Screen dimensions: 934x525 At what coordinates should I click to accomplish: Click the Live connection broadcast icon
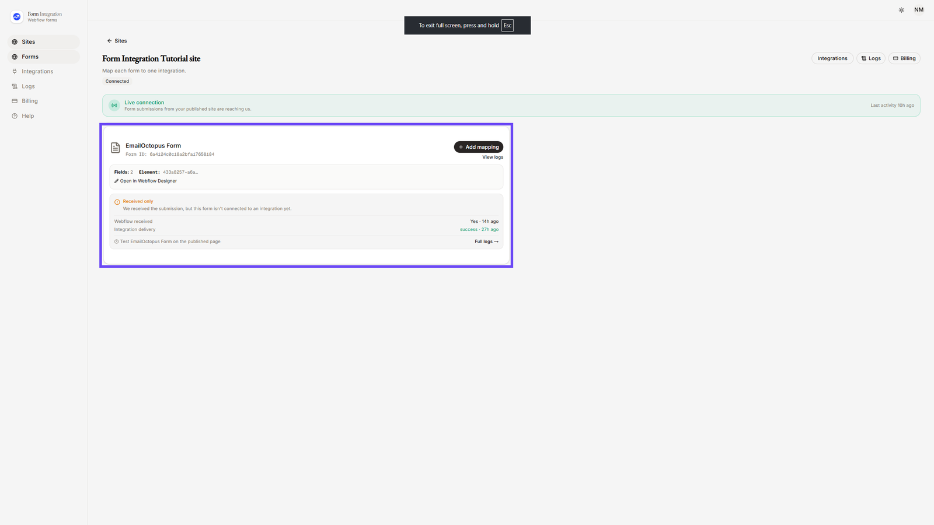point(114,106)
